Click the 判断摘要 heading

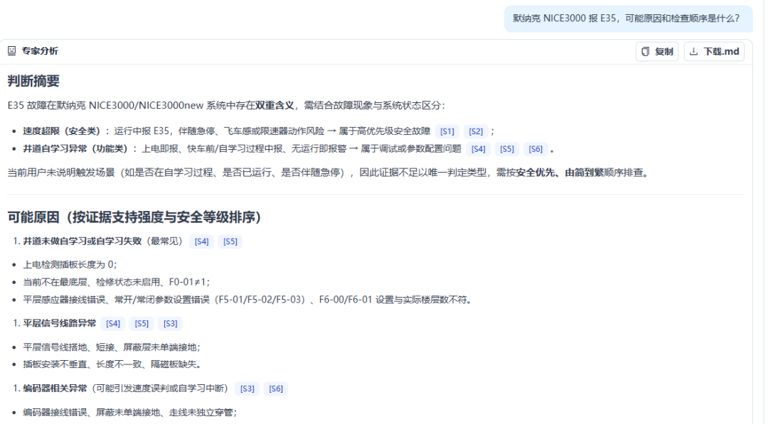coord(33,81)
